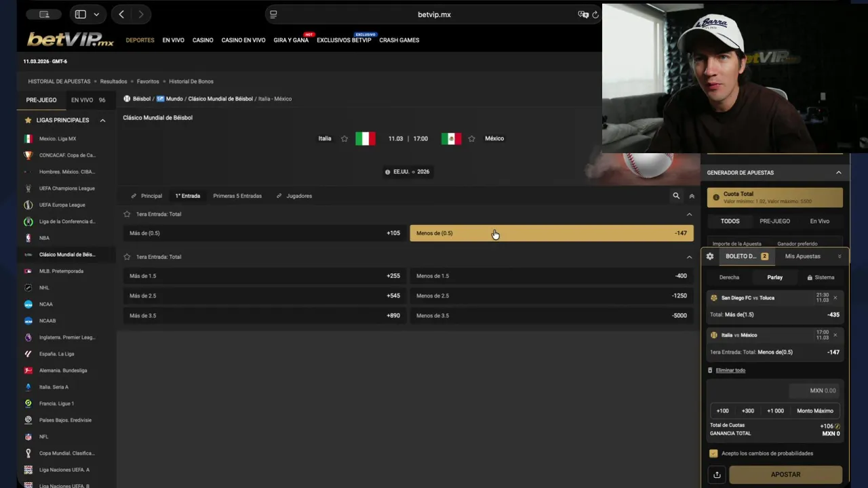Star the second 1era Entrada: Total market

click(x=127, y=257)
